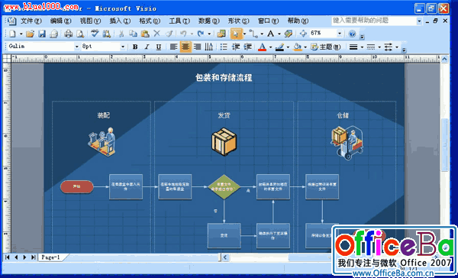Click the blue Help question-mark icon
The image size is (458, 278).
coord(352,34)
